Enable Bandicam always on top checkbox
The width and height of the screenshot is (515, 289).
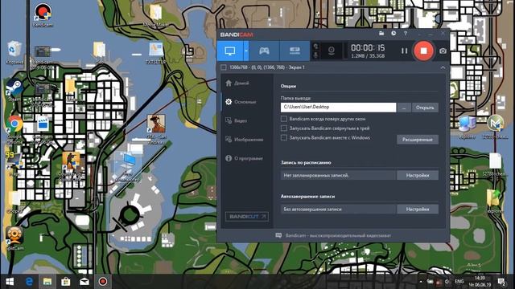tap(284, 119)
